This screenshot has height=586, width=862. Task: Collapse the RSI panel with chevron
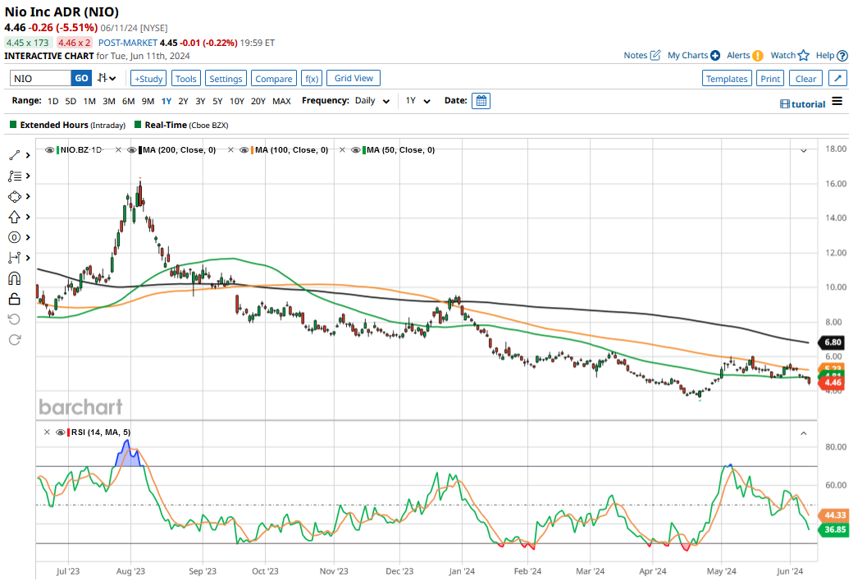804,433
